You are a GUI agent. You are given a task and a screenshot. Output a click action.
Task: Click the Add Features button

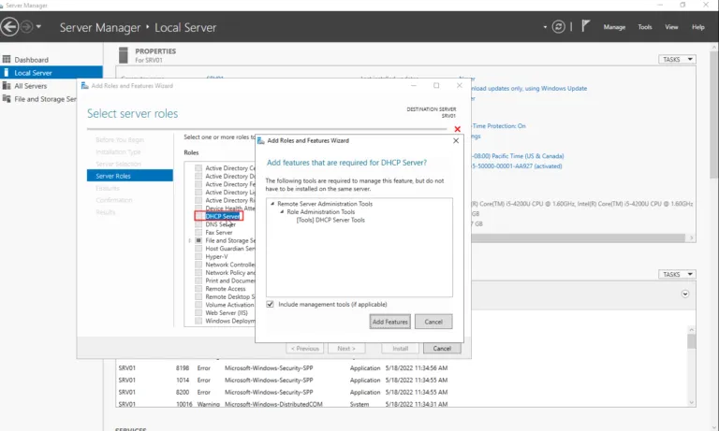click(389, 322)
